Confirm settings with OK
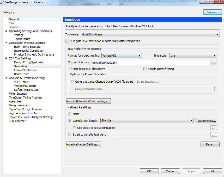 (x=149, y=171)
